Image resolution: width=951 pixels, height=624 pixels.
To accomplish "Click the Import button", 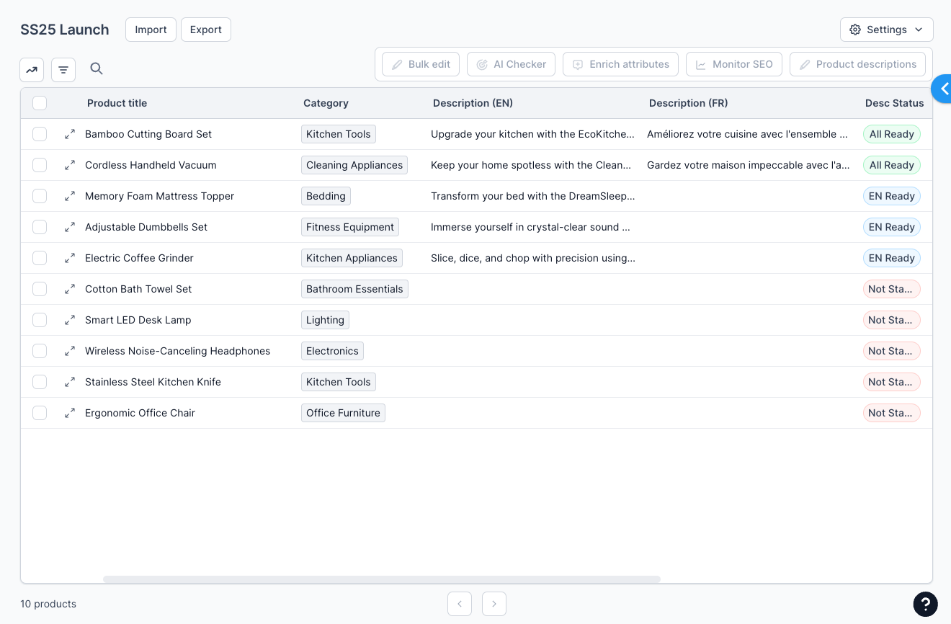I will pyautogui.click(x=151, y=30).
